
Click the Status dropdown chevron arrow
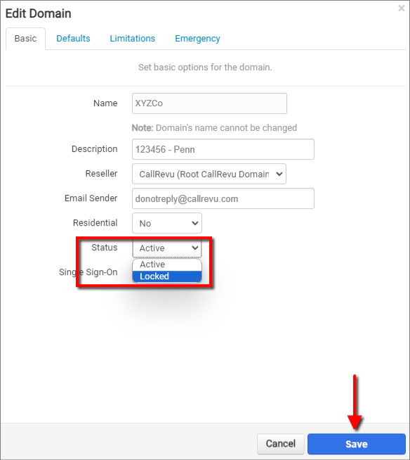pyautogui.click(x=195, y=248)
